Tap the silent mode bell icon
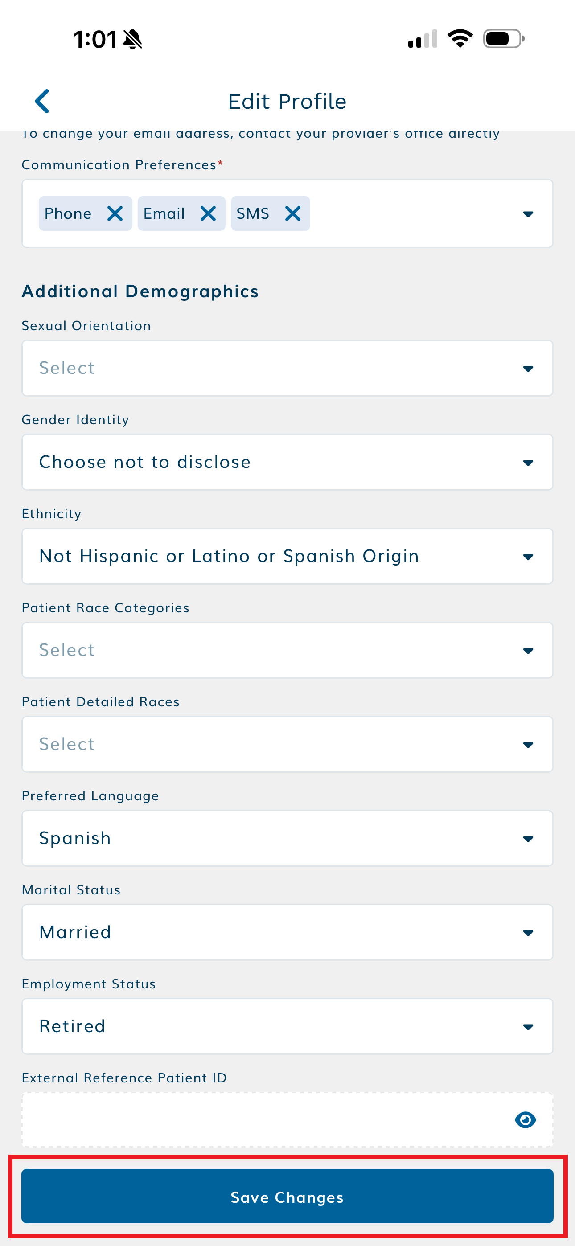575x1246 pixels. coord(133,39)
